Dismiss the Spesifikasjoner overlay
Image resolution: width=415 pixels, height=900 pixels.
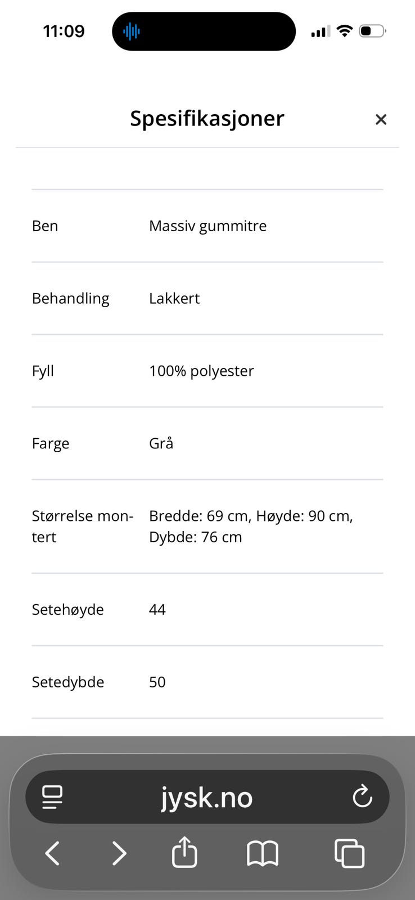(x=381, y=119)
